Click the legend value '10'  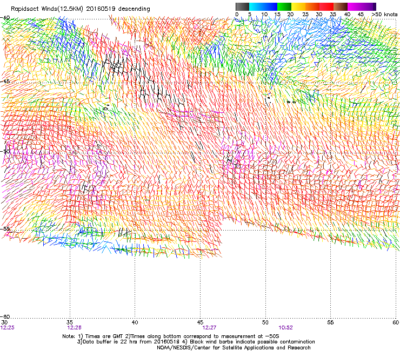click(x=264, y=15)
